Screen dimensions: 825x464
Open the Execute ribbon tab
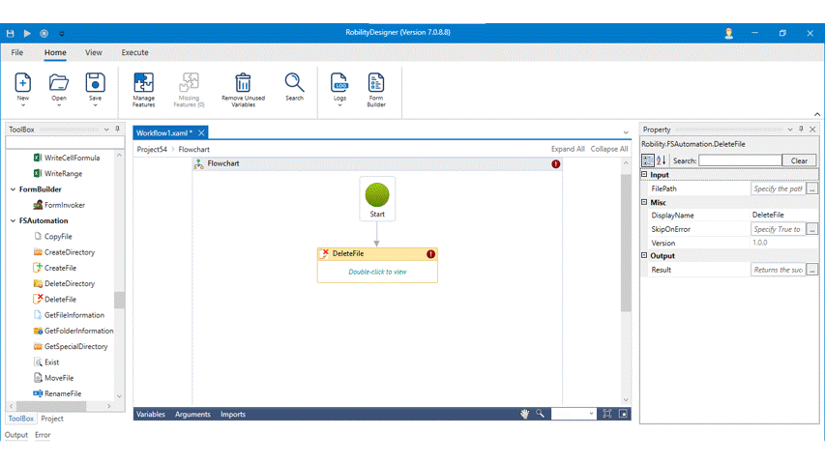pos(134,52)
